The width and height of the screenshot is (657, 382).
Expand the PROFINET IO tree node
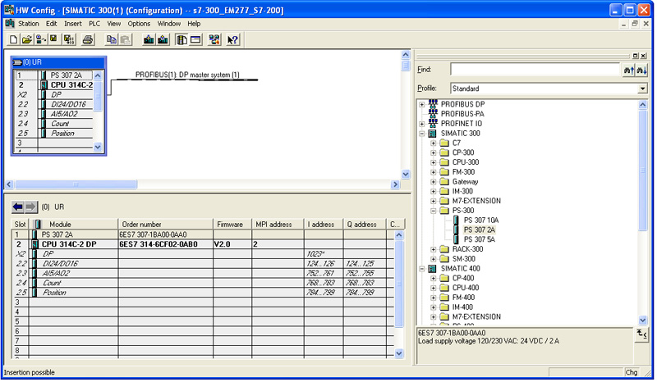pyautogui.click(x=422, y=124)
